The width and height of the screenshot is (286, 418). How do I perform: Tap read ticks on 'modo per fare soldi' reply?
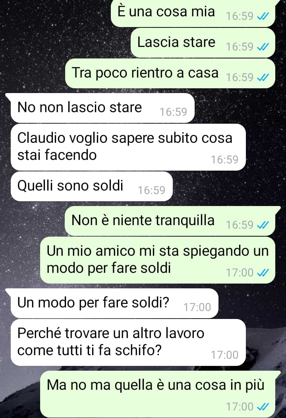click(x=263, y=273)
